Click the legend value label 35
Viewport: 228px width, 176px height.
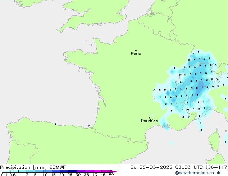(x=86, y=175)
